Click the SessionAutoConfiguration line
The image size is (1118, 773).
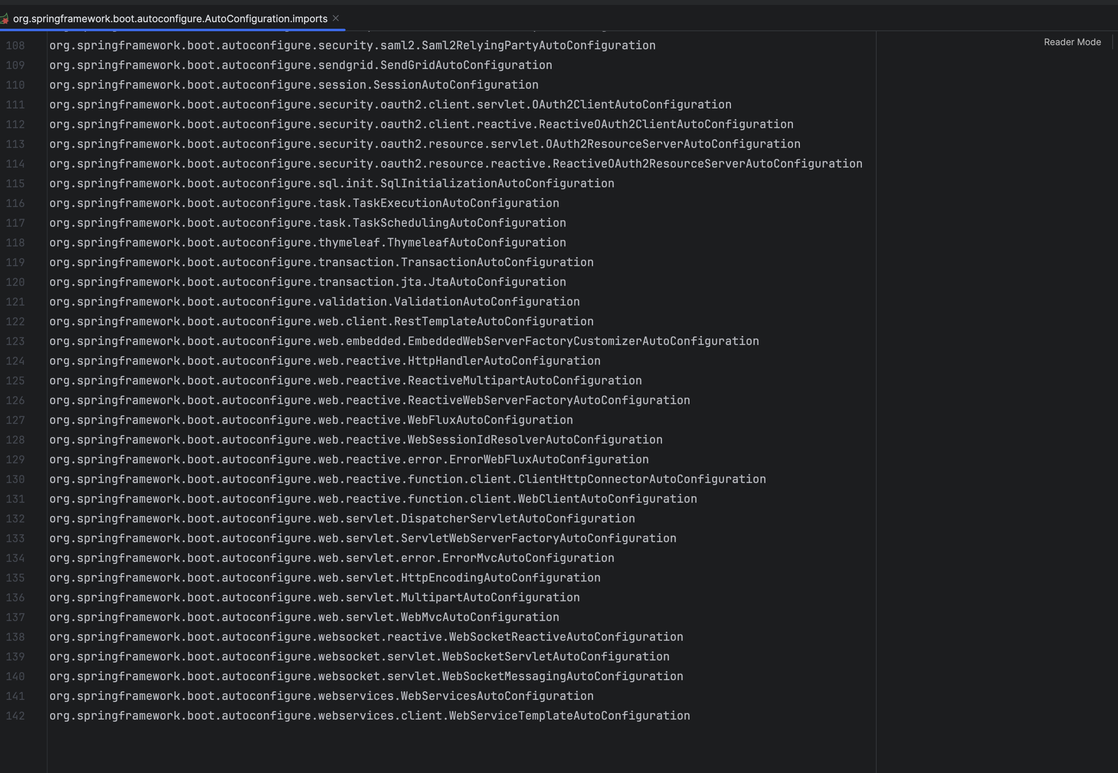tap(294, 85)
